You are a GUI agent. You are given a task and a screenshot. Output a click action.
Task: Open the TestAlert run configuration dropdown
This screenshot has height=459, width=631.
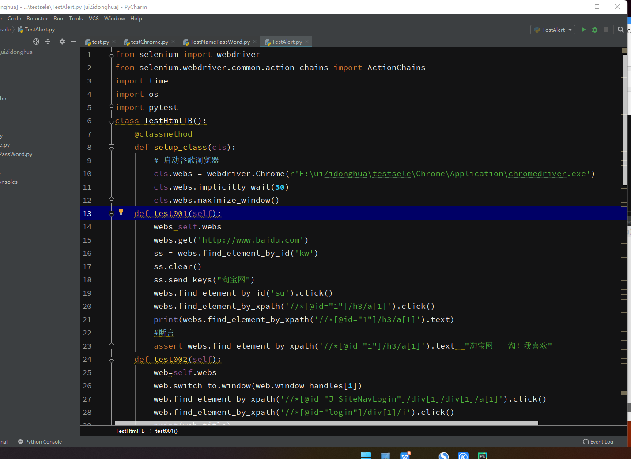tap(553, 30)
